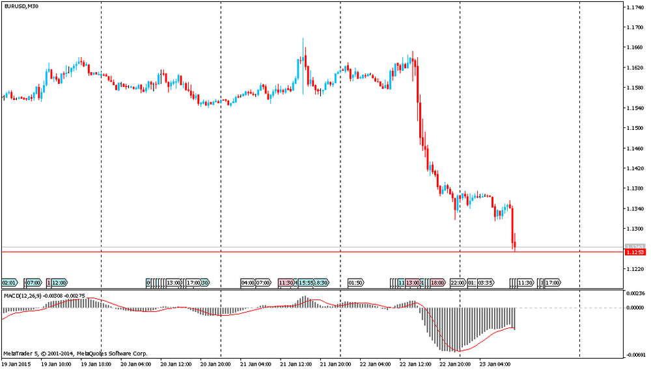Click the cyan 02:01 calendar event flag
The width and height of the screenshot is (651, 371).
pos(10,283)
